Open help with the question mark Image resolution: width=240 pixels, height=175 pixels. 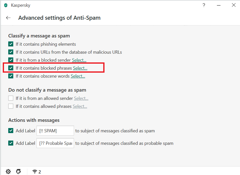coord(204,5)
